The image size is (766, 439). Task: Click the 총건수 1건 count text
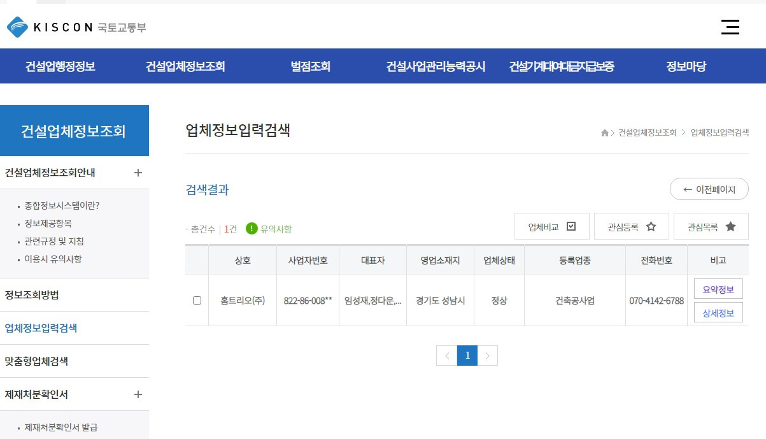(x=211, y=229)
